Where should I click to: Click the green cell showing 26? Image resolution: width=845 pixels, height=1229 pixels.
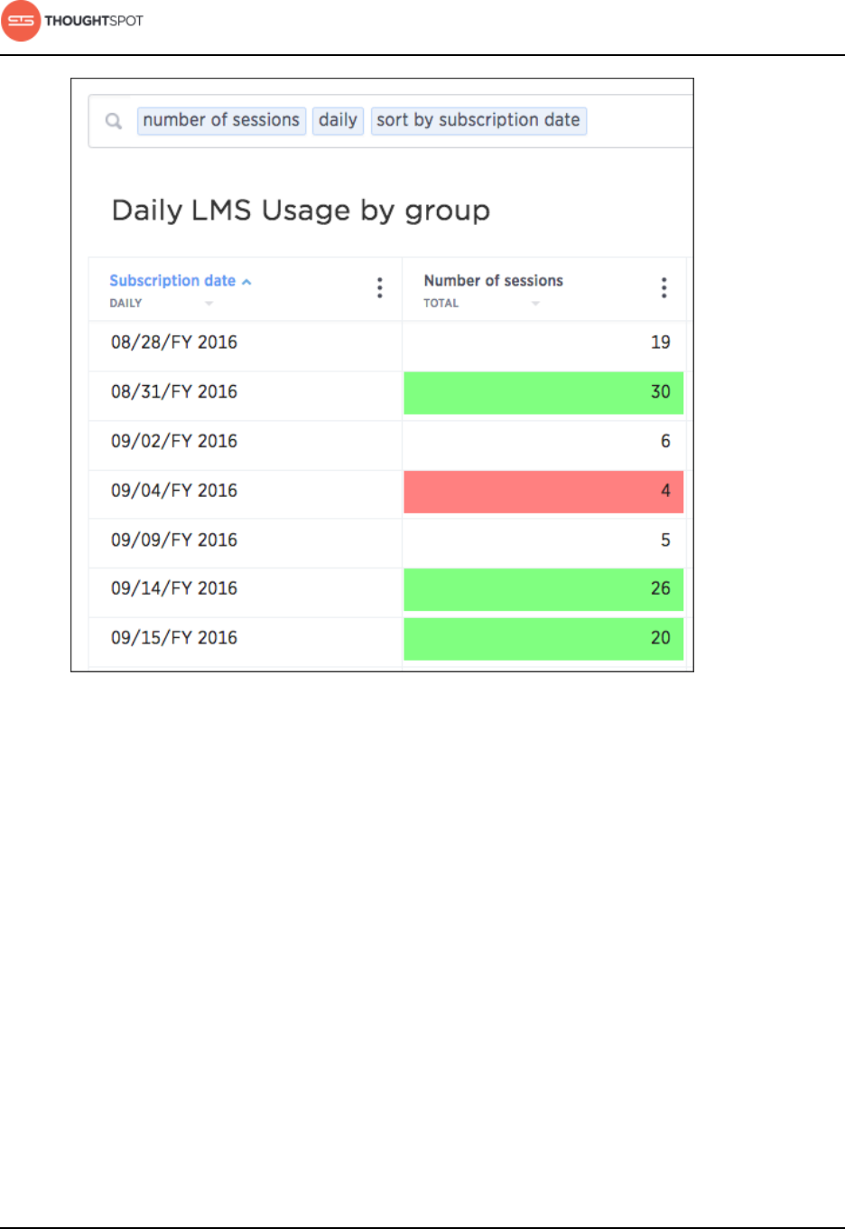(x=543, y=589)
